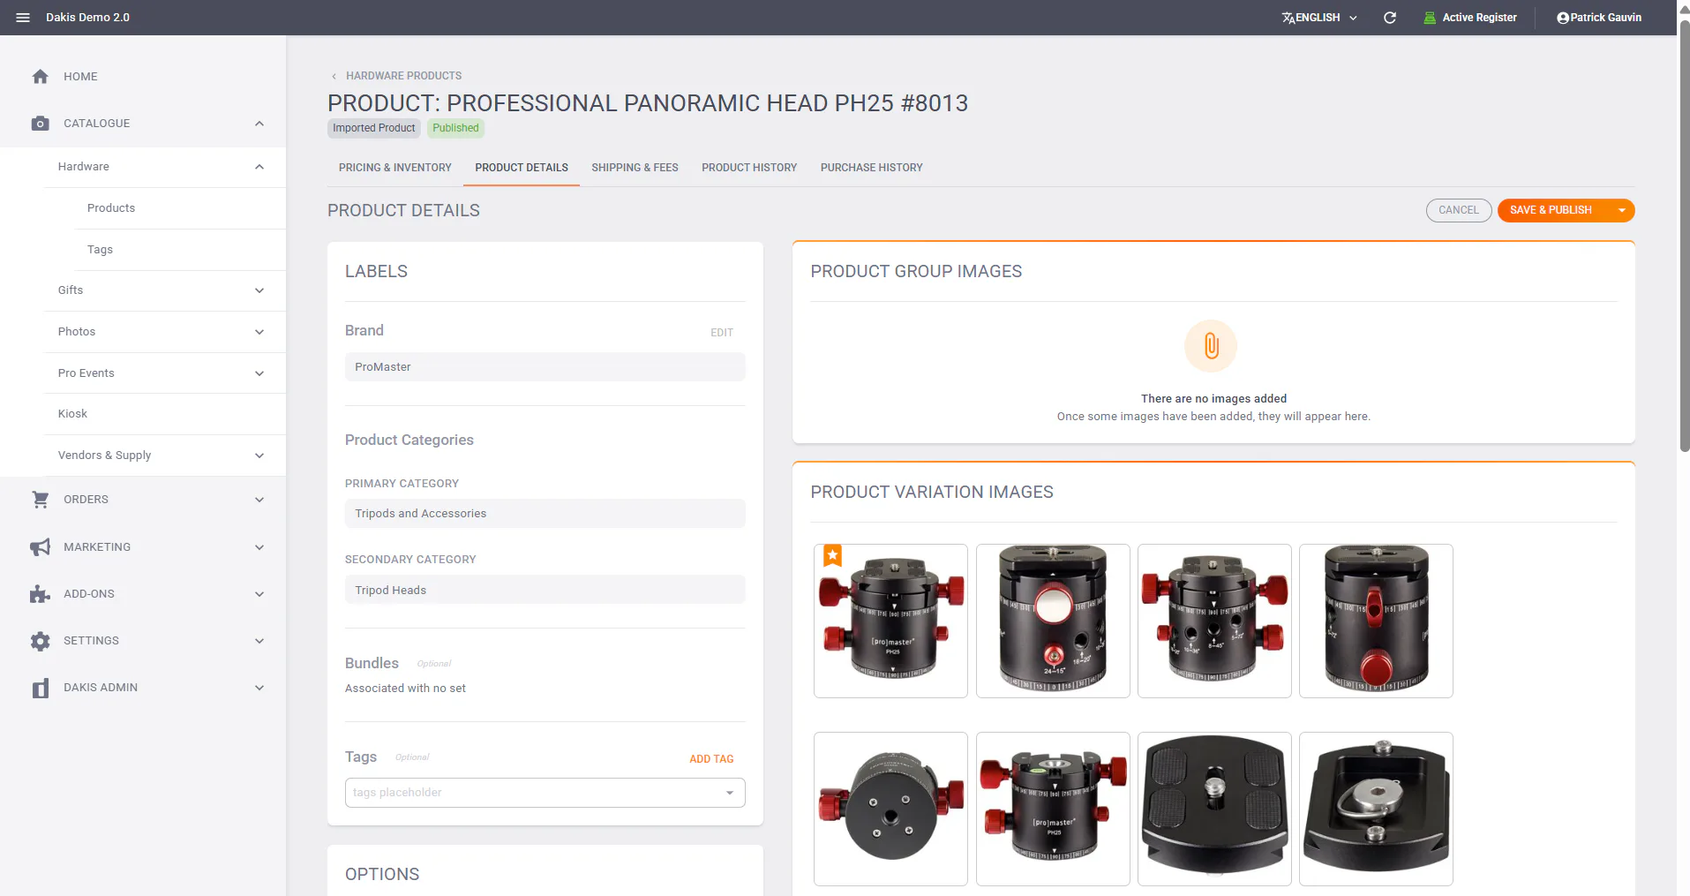Collapse the Catalogue section

click(x=259, y=124)
